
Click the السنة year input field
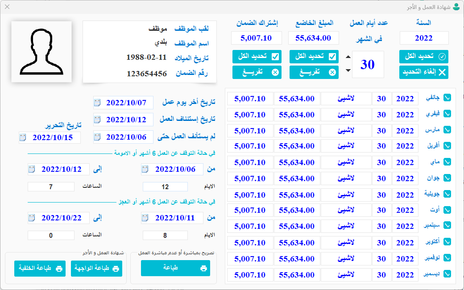[x=423, y=38]
